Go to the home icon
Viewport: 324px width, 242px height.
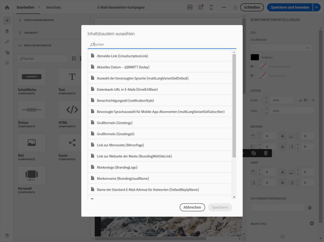click(7, 7)
